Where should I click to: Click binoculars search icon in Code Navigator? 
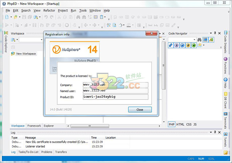[x=199, y=39]
